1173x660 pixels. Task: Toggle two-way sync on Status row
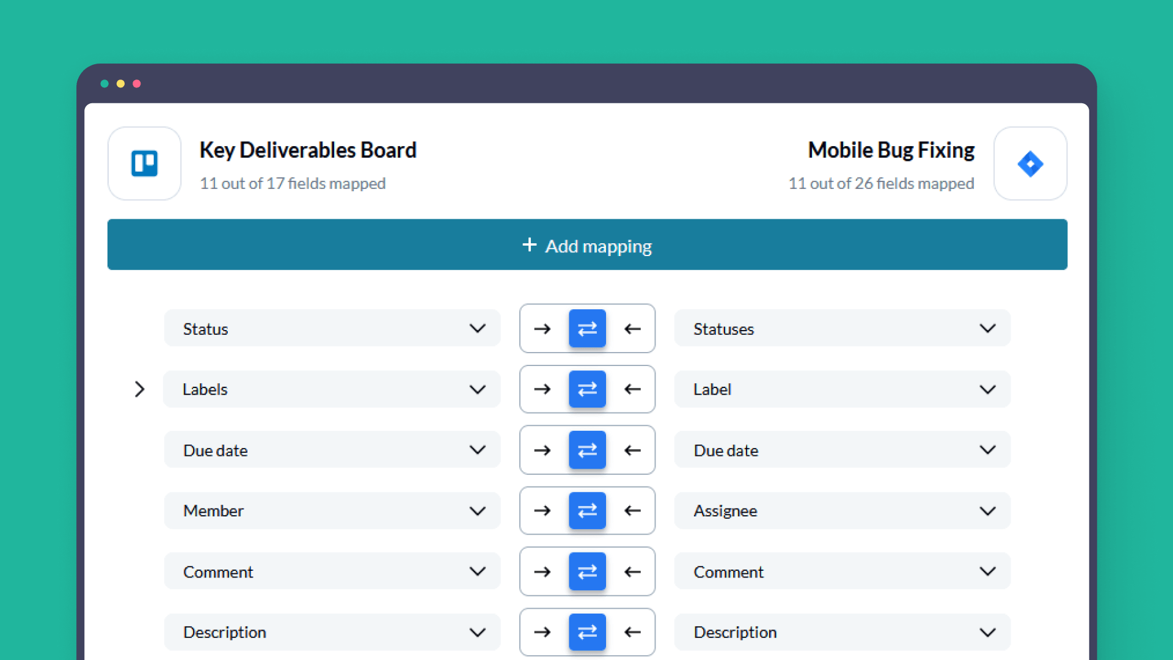pos(587,329)
